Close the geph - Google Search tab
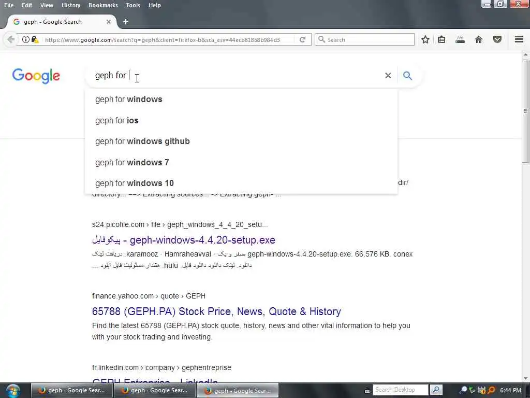Viewport: 530px width, 398px height. pos(109,22)
